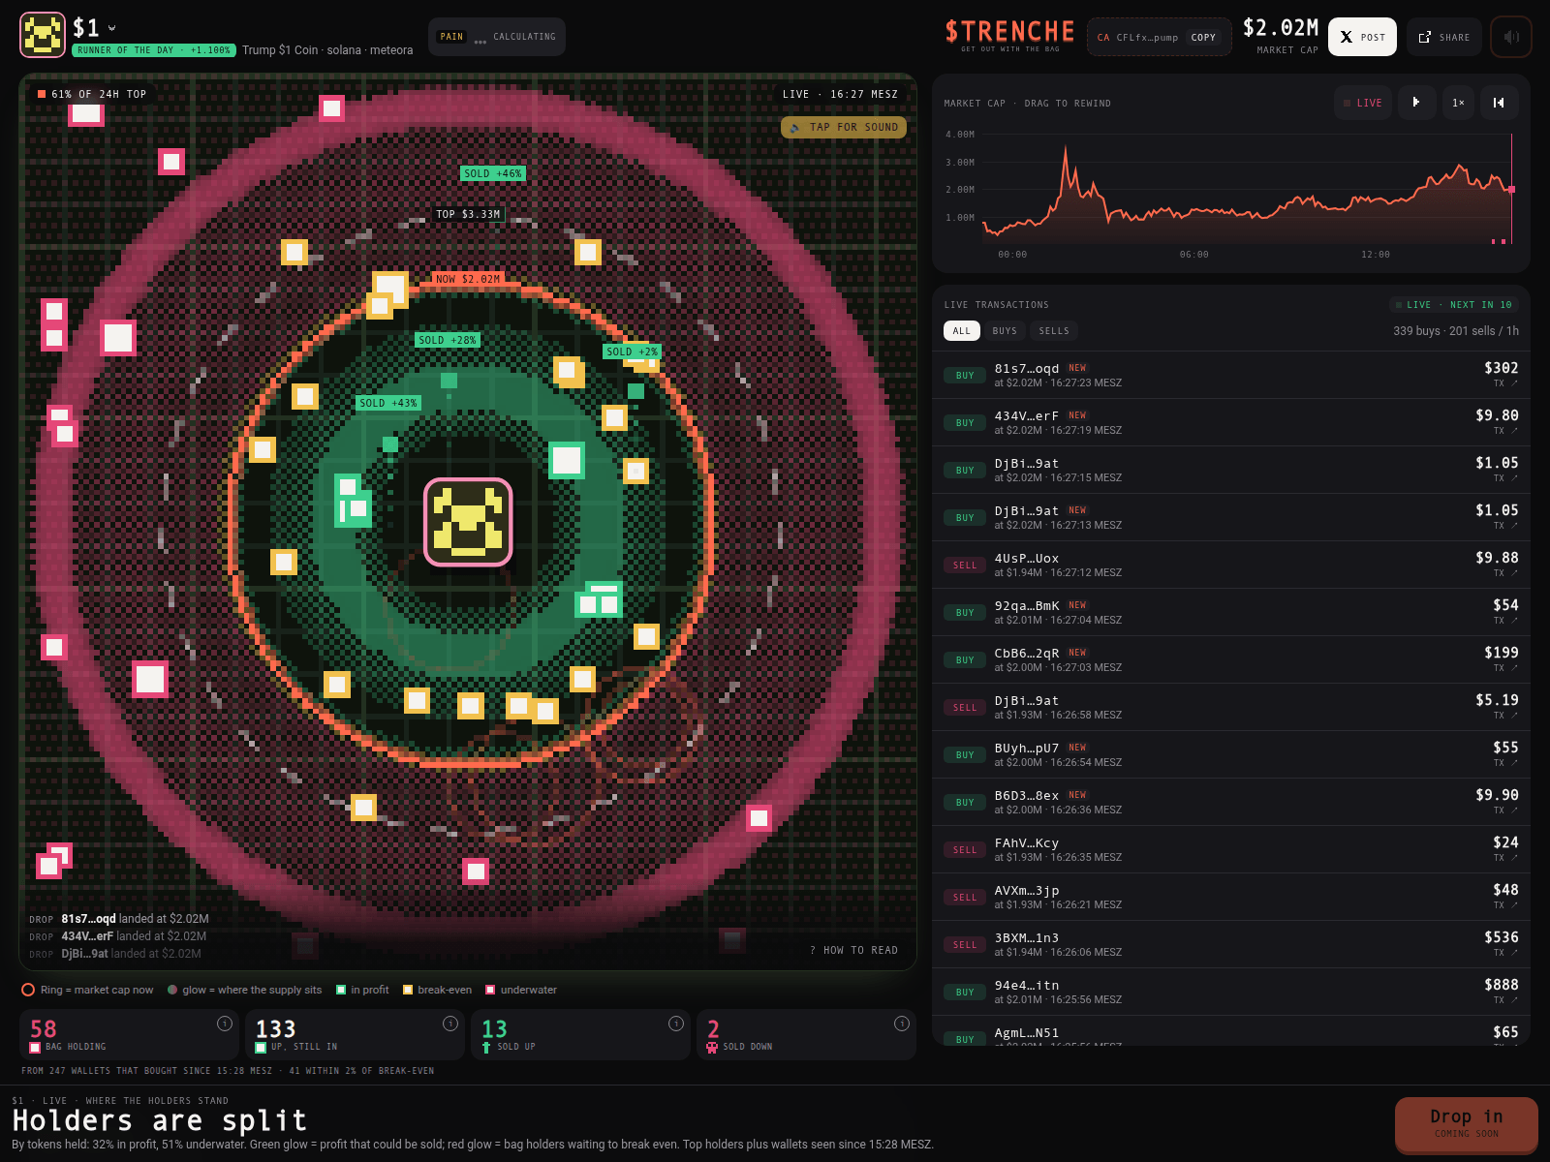The image size is (1550, 1162).
Task: Toggle the Pain calculating indicator
Action: click(x=497, y=37)
